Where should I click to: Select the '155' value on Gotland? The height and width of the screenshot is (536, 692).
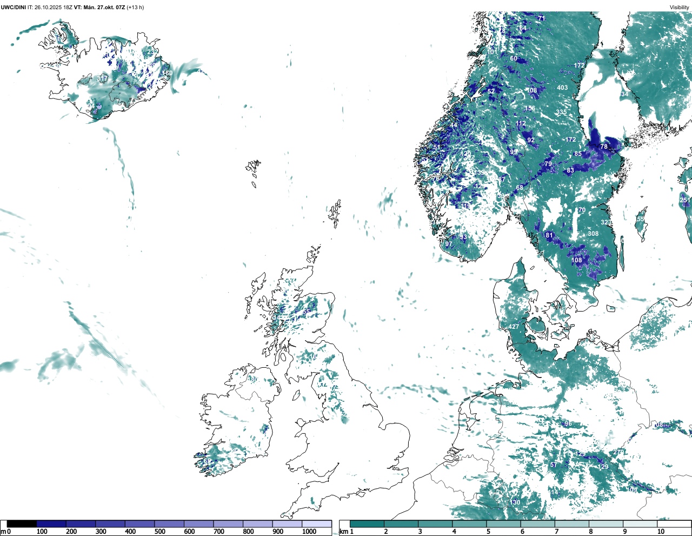pyautogui.click(x=640, y=219)
